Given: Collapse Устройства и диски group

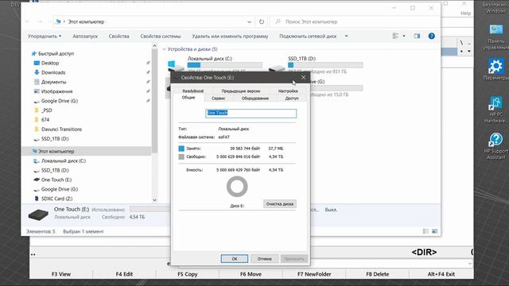Looking at the screenshot, I should (x=165, y=49).
